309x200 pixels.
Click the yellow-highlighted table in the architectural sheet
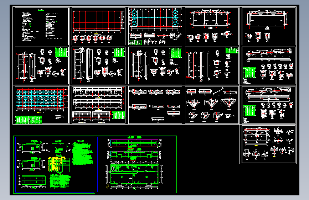(x=59, y=164)
